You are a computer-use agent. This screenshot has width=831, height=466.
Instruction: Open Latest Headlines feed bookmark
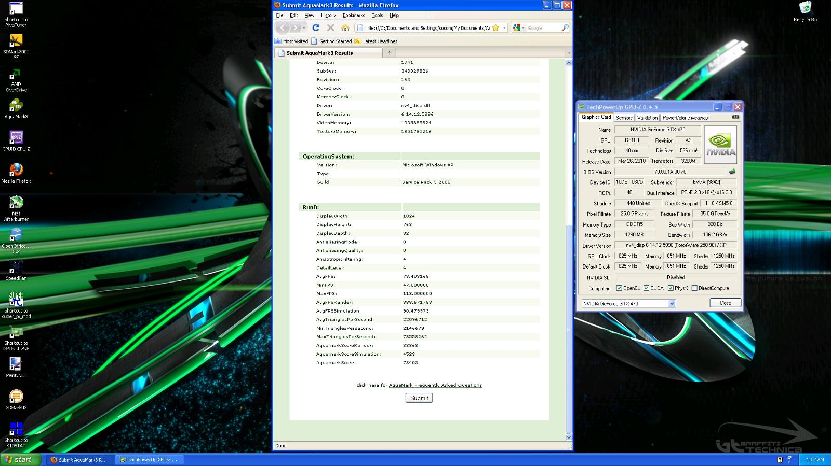(376, 41)
